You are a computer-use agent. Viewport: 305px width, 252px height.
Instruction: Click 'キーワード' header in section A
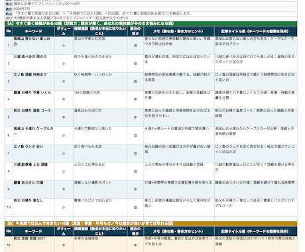(x=33, y=31)
